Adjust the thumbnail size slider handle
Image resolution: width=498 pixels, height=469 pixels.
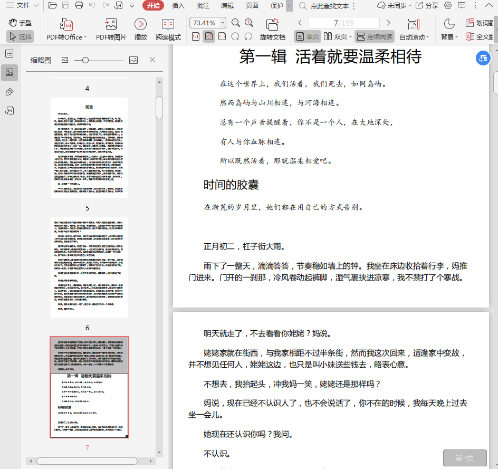(85, 60)
